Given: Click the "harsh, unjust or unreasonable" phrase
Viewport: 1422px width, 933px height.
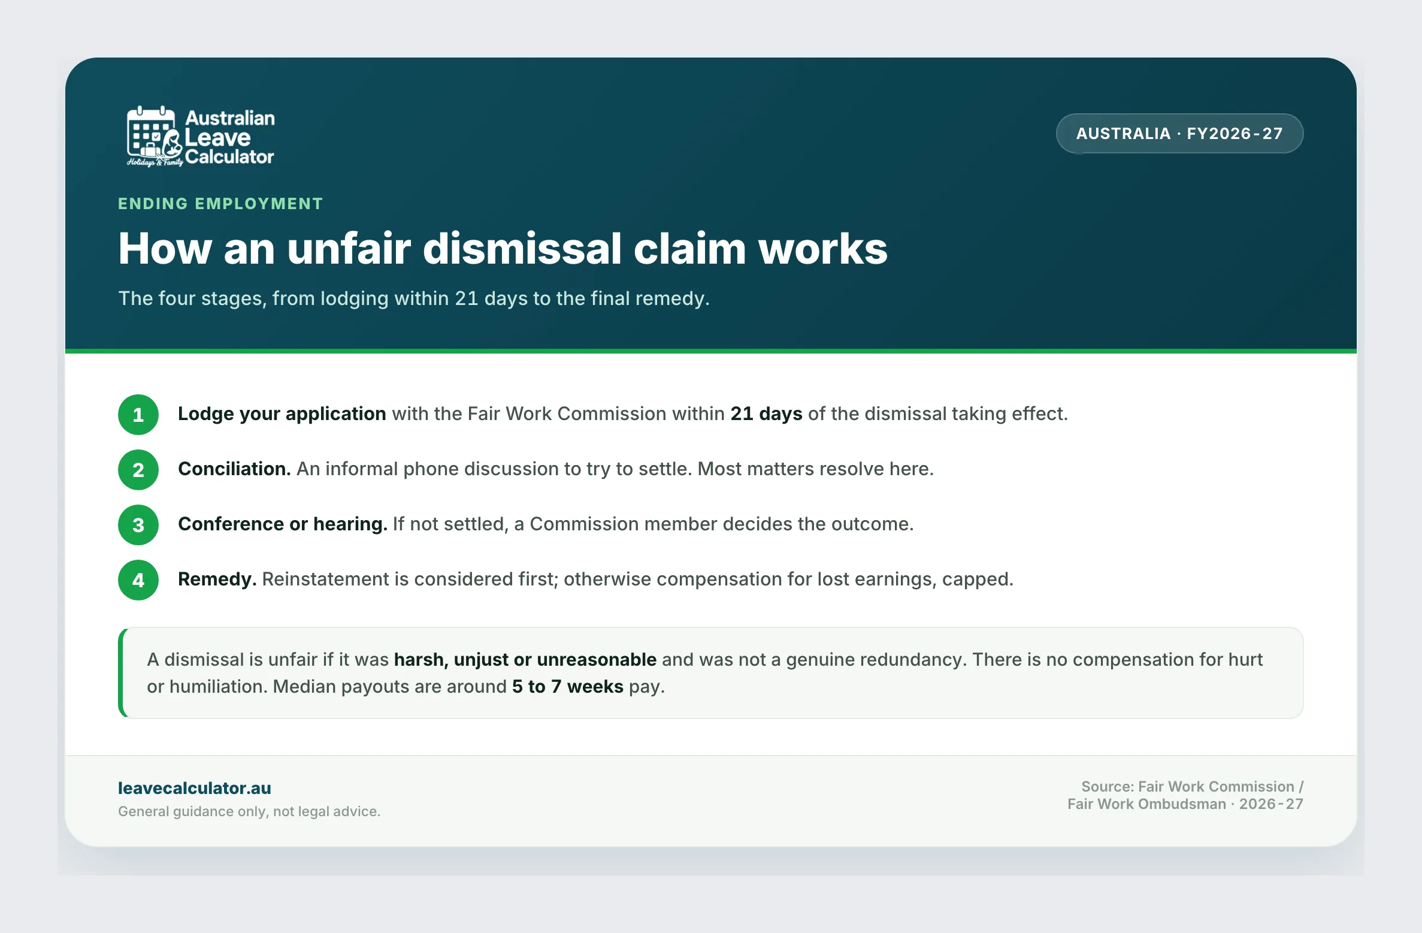Looking at the screenshot, I should click(x=525, y=660).
